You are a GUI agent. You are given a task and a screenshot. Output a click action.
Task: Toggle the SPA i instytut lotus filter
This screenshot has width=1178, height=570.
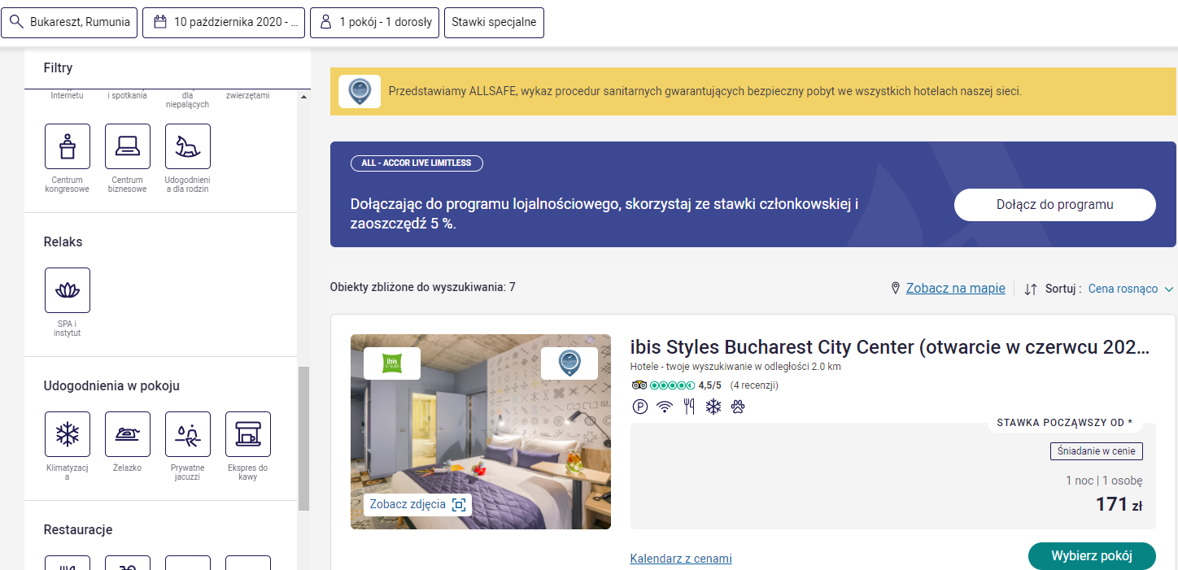[68, 290]
